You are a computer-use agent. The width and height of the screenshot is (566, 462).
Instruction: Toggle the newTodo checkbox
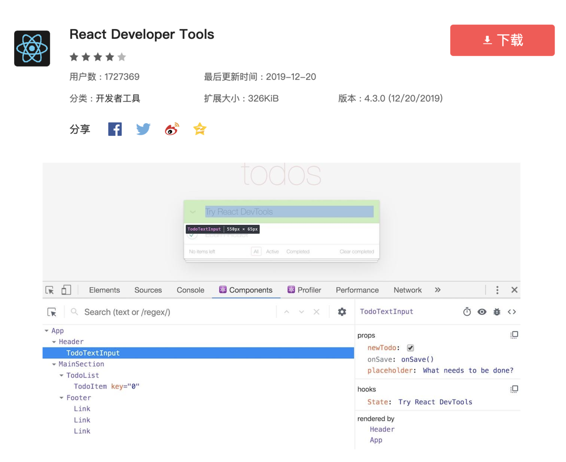point(410,348)
